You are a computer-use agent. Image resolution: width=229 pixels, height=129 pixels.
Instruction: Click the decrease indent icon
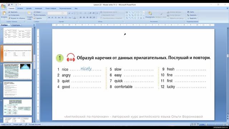pyautogui.click(x=91, y=13)
